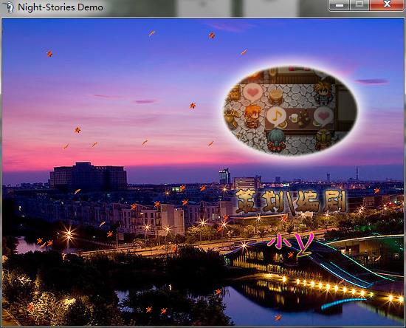
Task: Click the golden 策划\编剧 credit heading
Action: [292, 202]
